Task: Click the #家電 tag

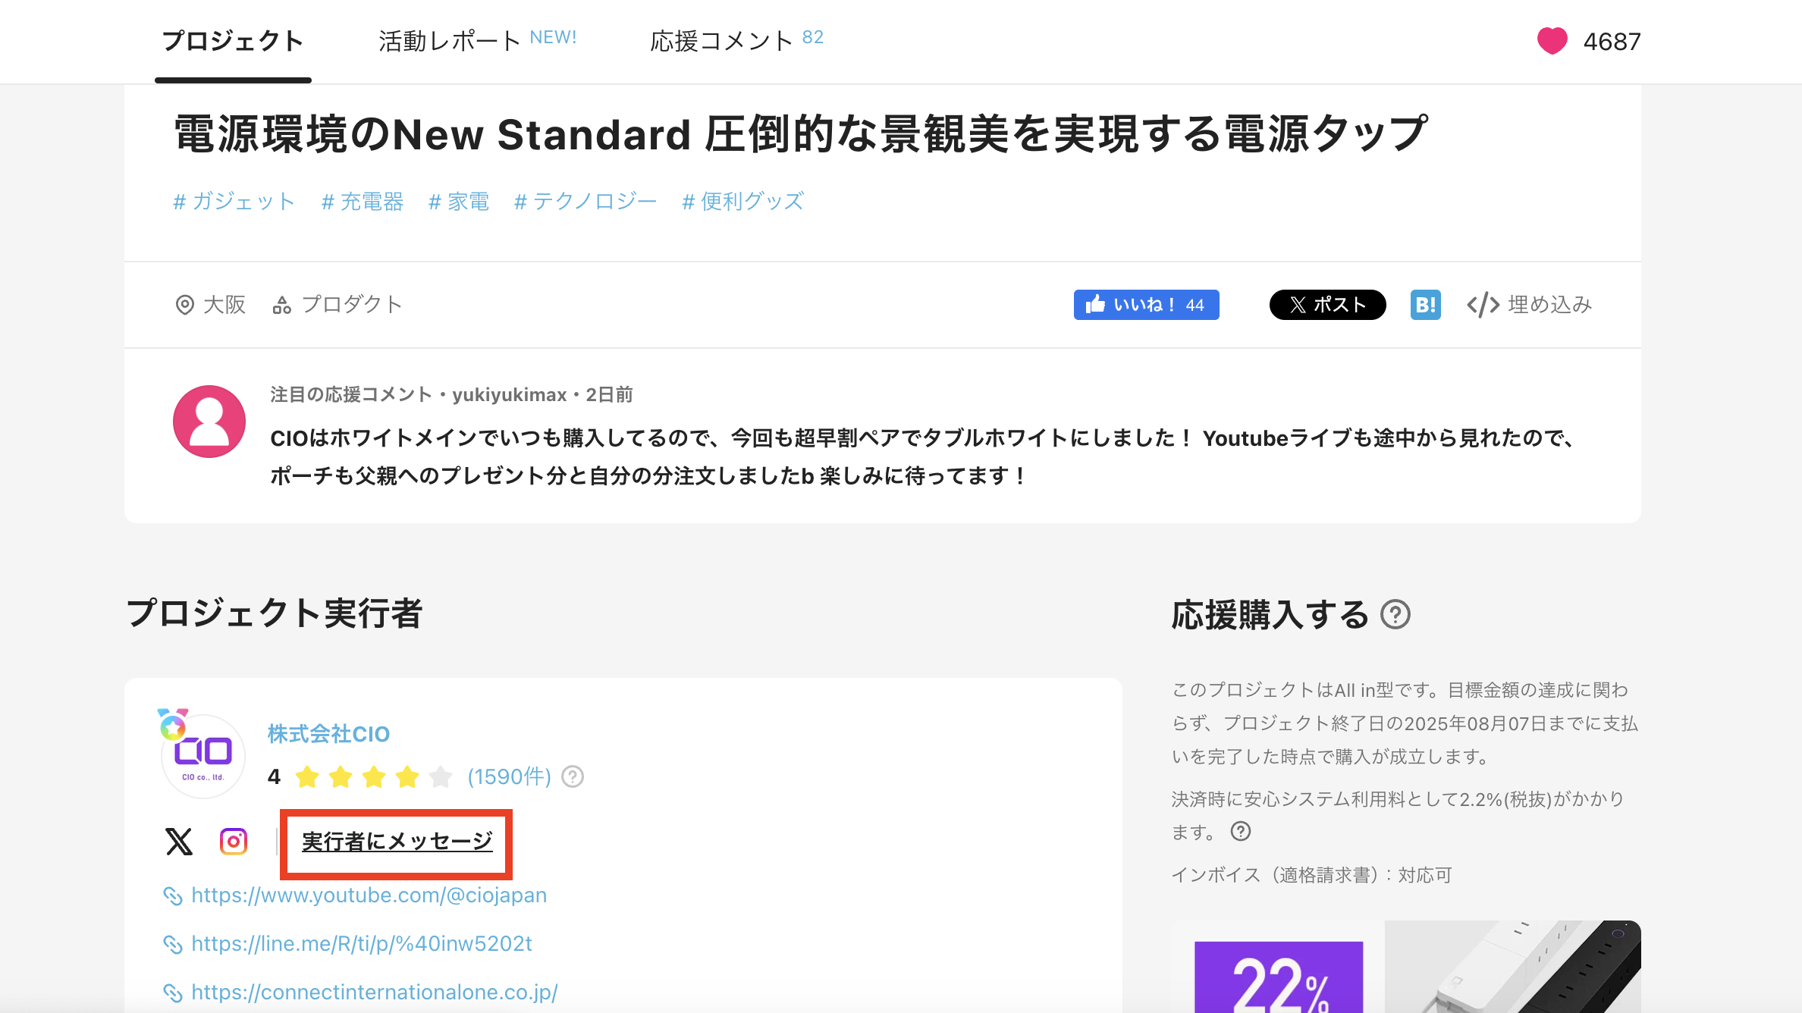Action: click(458, 202)
